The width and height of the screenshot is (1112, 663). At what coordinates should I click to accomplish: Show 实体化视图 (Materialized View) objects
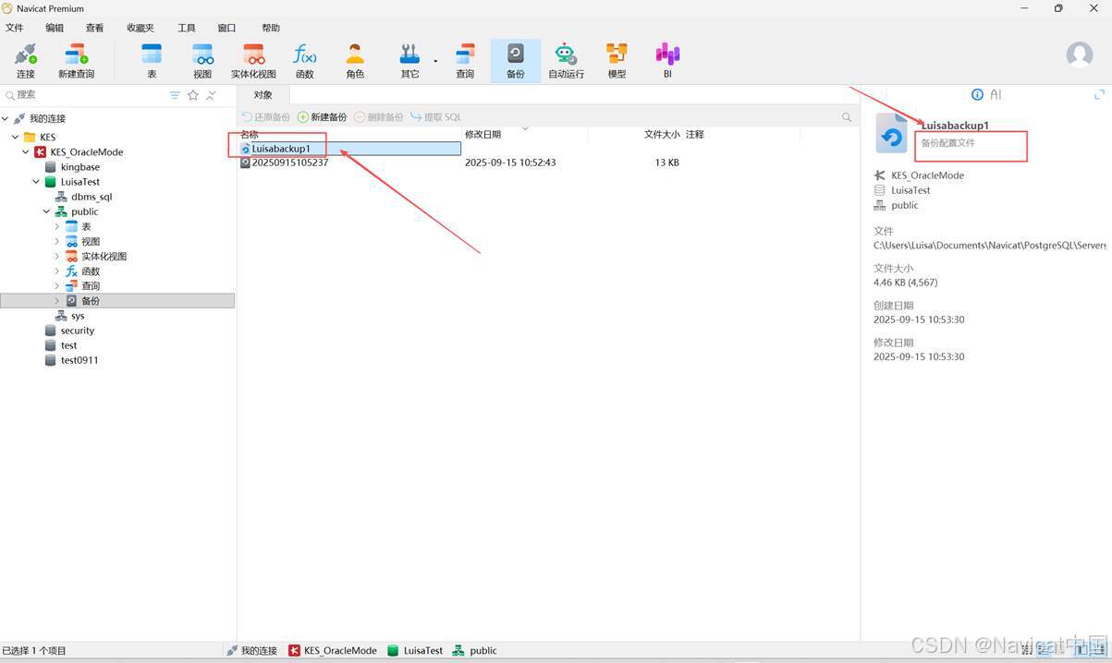click(x=253, y=61)
